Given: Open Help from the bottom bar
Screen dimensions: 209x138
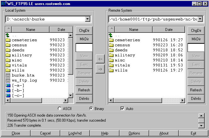Looking at the screenshot, I should click(x=105, y=133).
